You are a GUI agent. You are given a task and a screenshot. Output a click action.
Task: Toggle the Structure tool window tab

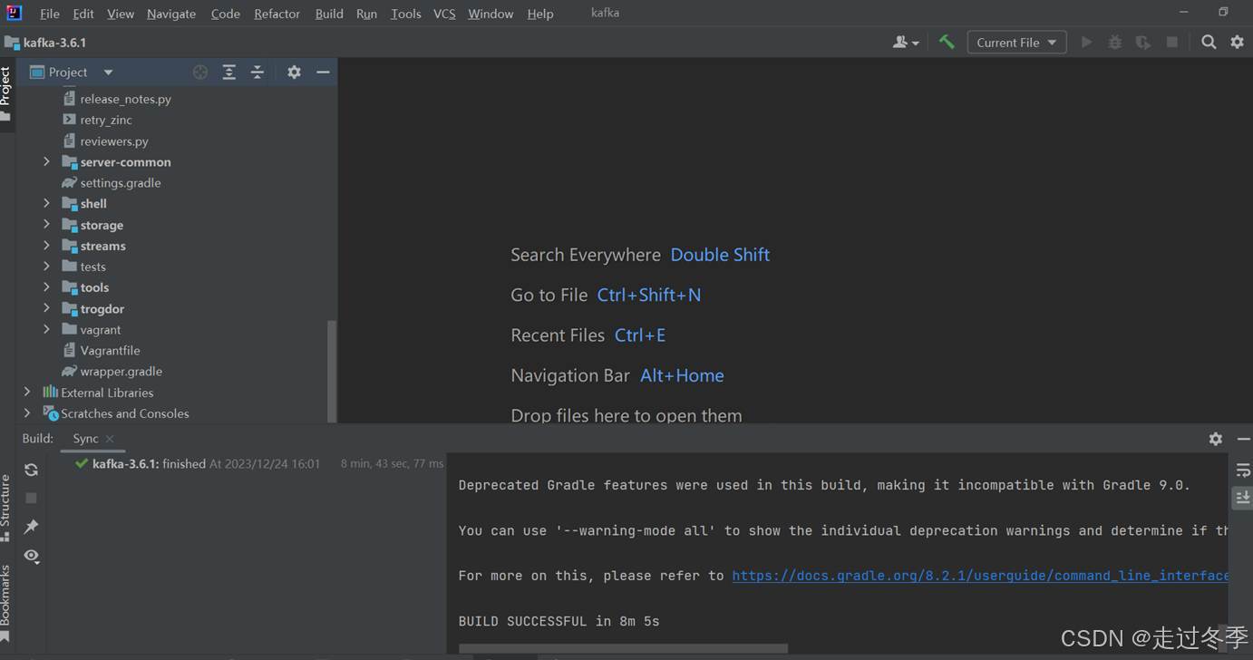(6, 508)
